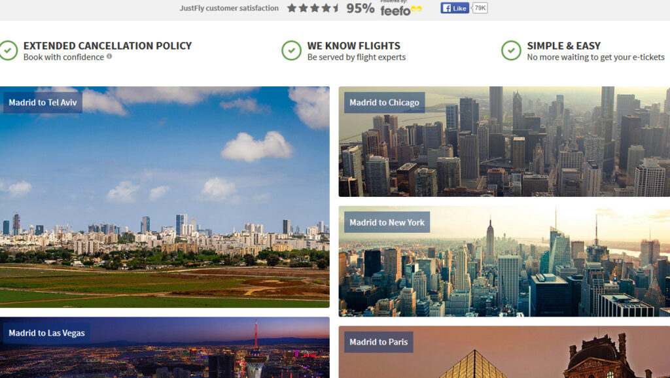Click the Facebook Like button
Image resolution: width=670 pixels, height=378 pixels.
tap(455, 8)
